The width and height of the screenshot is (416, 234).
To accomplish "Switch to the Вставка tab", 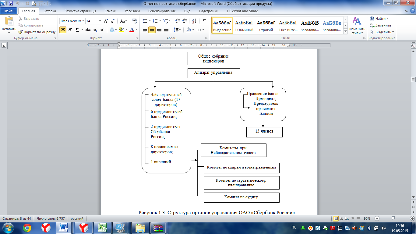I will click(x=50, y=11).
